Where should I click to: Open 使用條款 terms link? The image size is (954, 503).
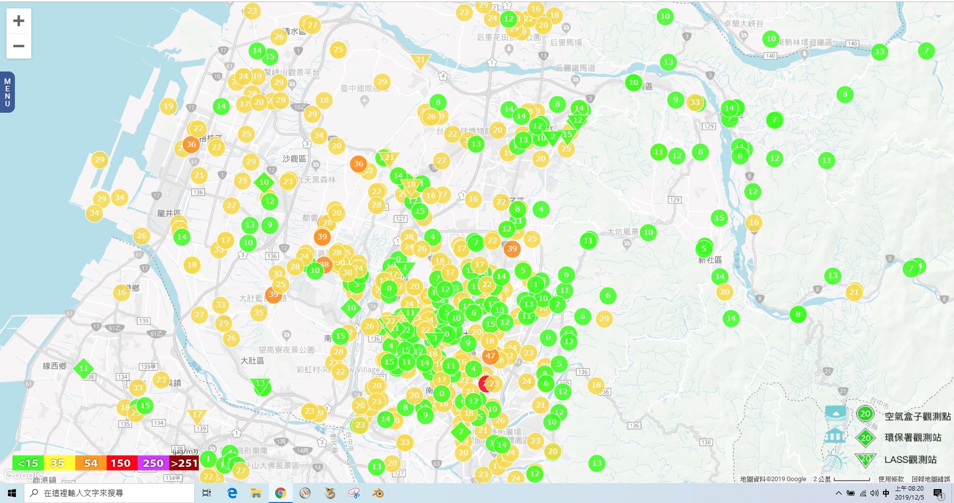tap(891, 479)
